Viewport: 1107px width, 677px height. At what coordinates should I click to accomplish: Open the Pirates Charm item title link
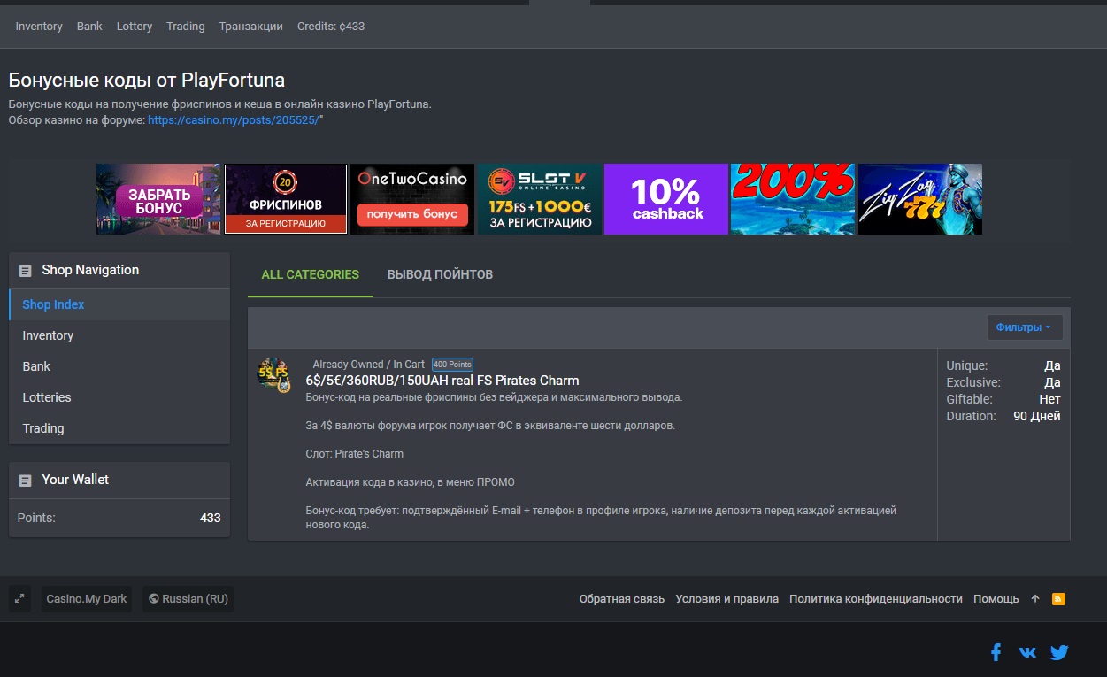442,381
